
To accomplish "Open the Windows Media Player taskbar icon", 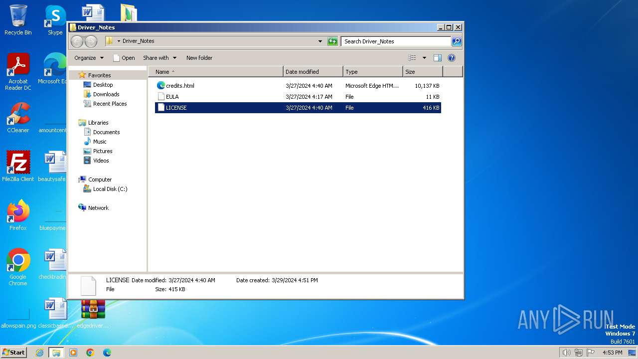I will tap(73, 353).
